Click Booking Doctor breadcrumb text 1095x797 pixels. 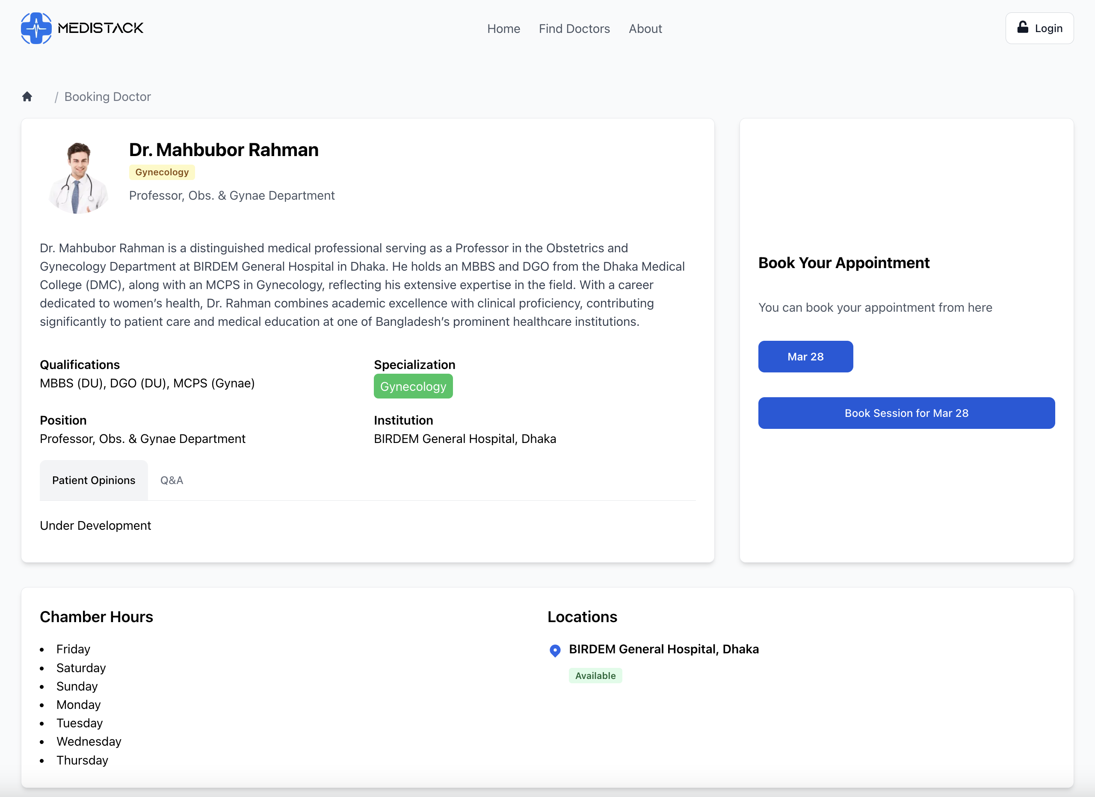coord(107,97)
